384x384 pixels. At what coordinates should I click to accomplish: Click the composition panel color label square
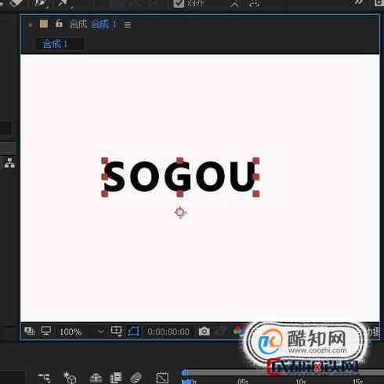pos(44,24)
